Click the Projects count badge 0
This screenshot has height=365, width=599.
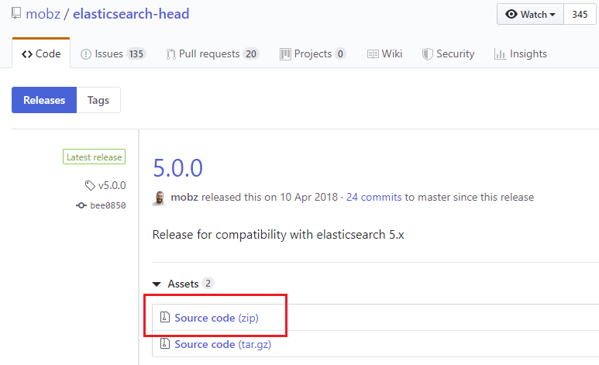[x=340, y=54]
